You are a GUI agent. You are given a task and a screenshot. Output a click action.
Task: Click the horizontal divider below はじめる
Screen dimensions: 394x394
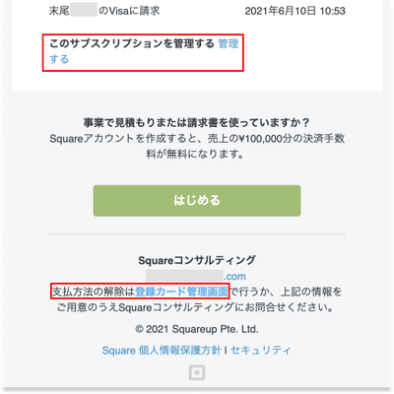197,234
